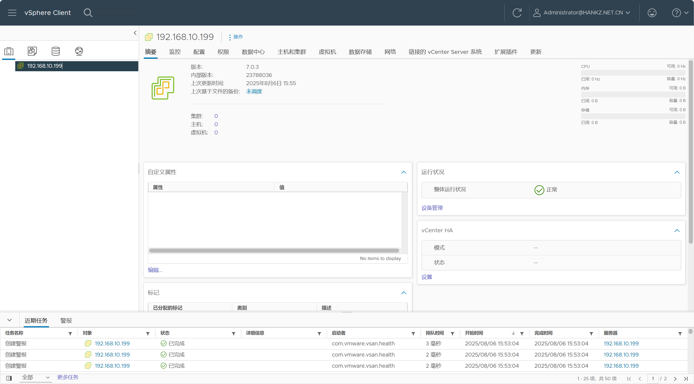Open the vCenter HA 设置 link
Image resolution: width=694 pixels, height=384 pixels.
point(427,277)
